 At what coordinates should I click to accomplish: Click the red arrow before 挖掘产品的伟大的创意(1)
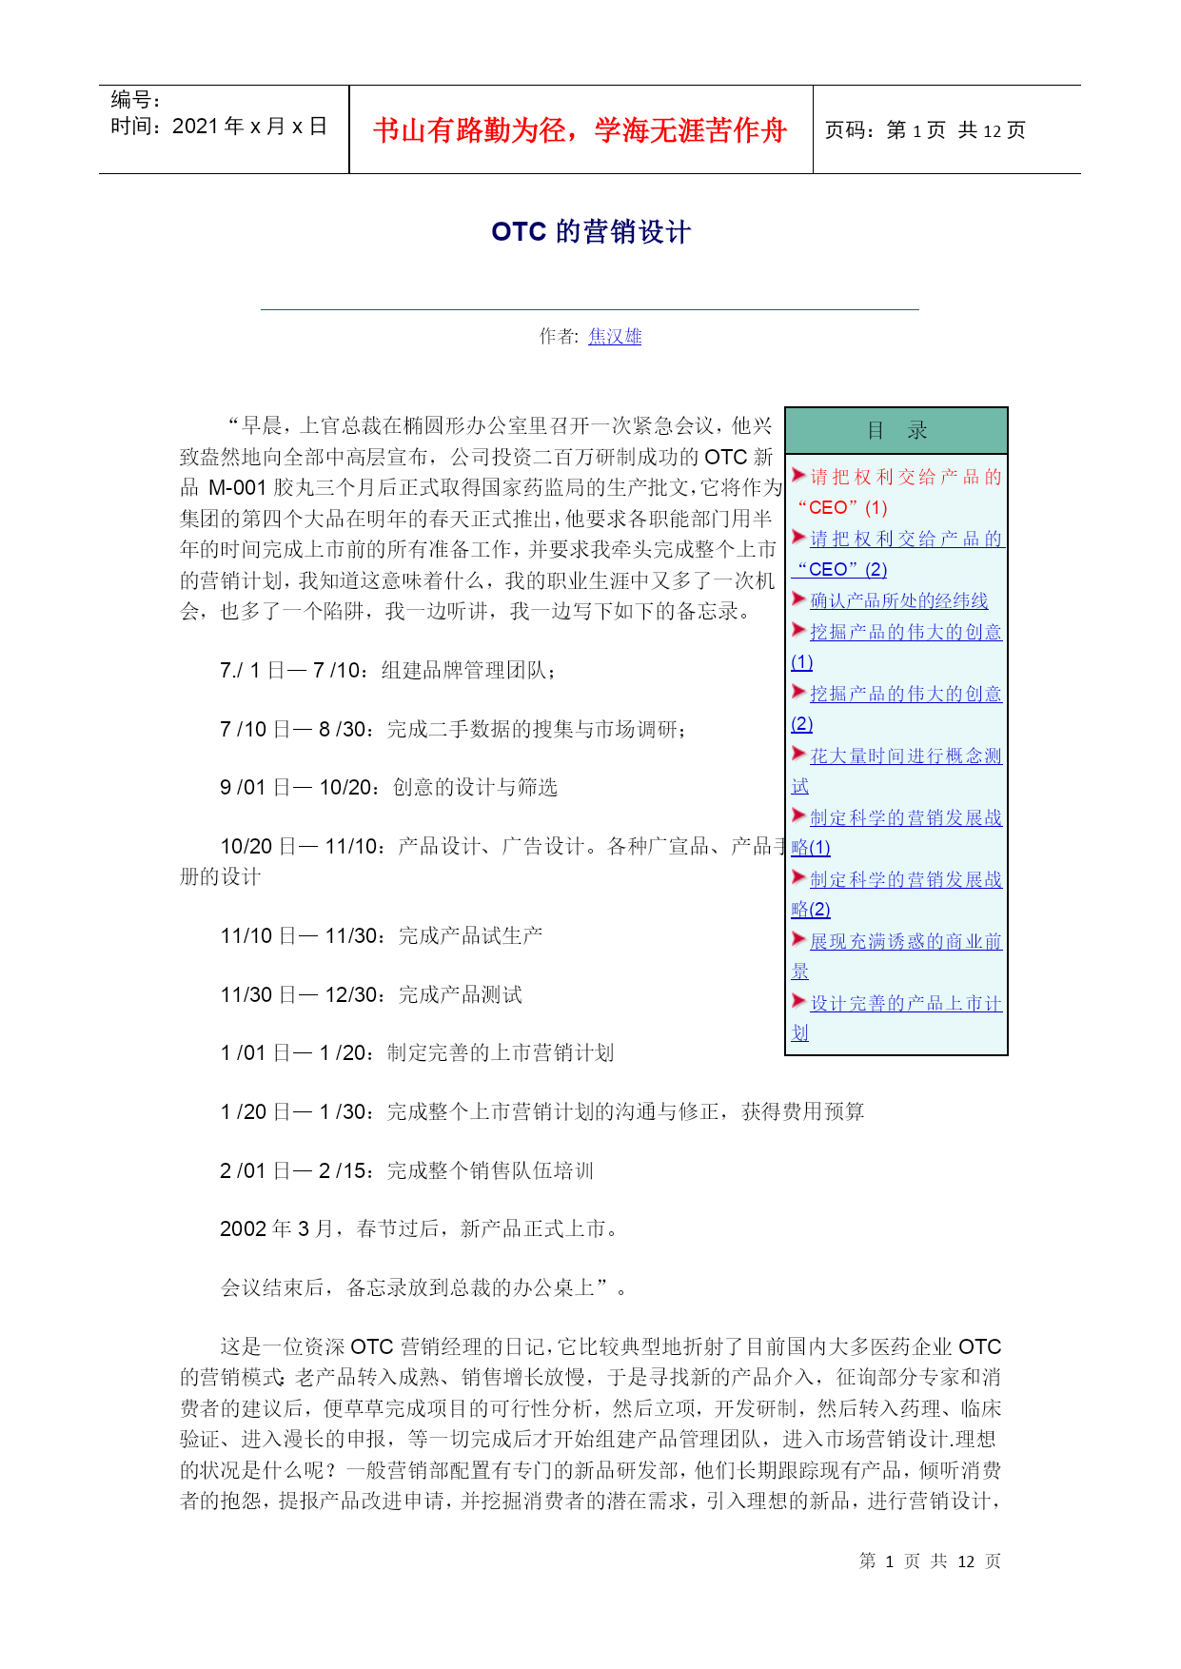[x=798, y=630]
